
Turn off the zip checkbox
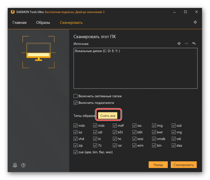coord(76,145)
